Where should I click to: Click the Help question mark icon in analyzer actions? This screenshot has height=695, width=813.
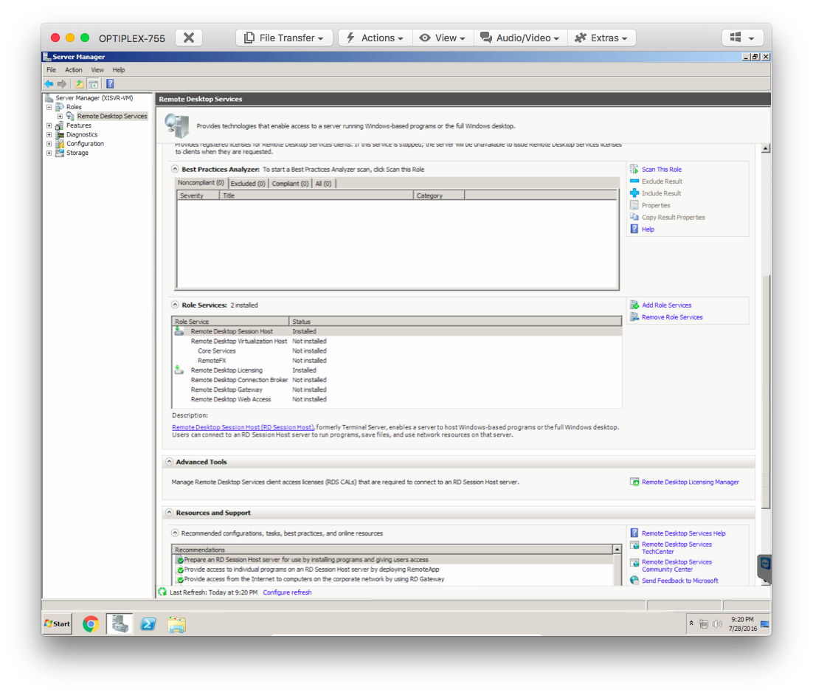634,229
